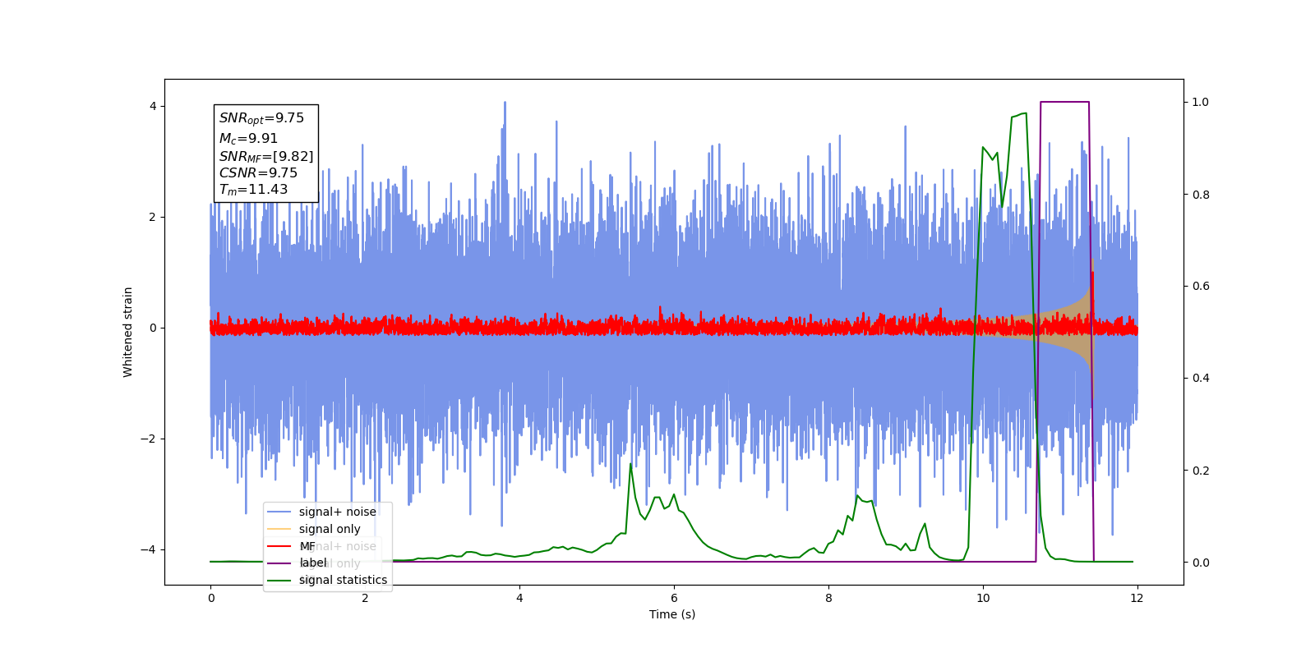Click red line sample beside 'MF' in legend

[279, 546]
